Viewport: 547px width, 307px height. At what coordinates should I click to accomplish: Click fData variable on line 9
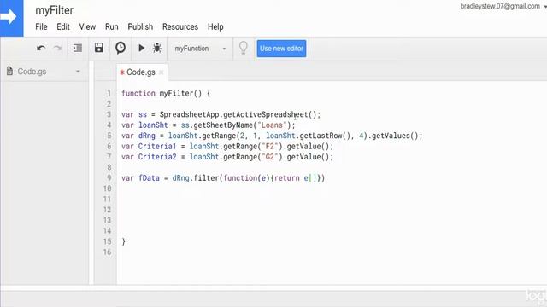[x=149, y=178]
